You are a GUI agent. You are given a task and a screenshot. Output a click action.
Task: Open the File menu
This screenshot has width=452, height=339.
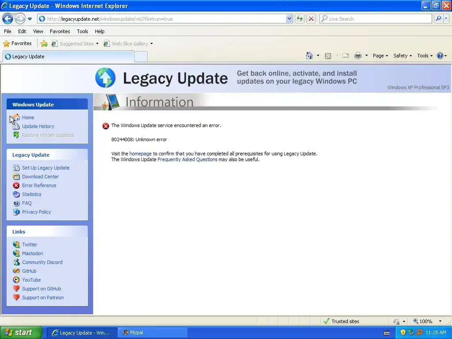tap(8, 31)
